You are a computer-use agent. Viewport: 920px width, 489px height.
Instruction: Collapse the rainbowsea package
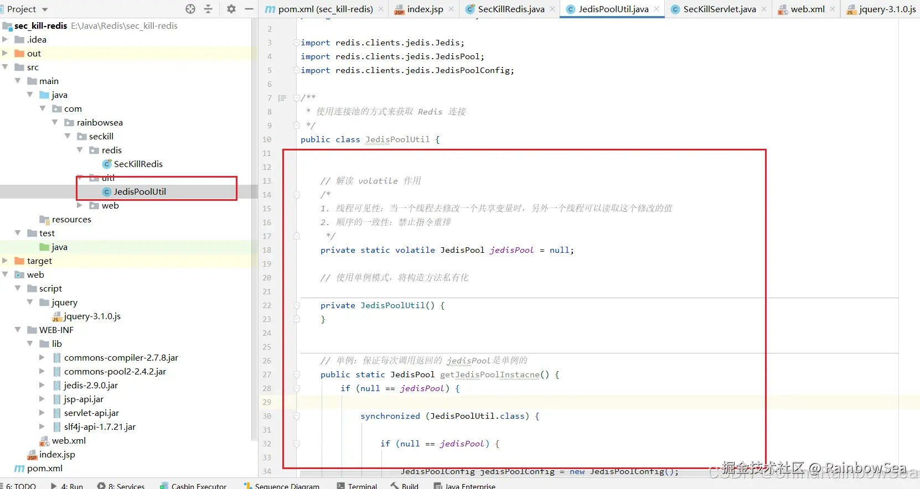click(x=55, y=122)
